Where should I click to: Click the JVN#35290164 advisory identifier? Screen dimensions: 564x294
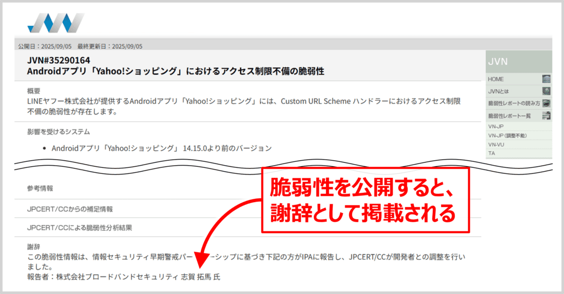pyautogui.click(x=58, y=60)
